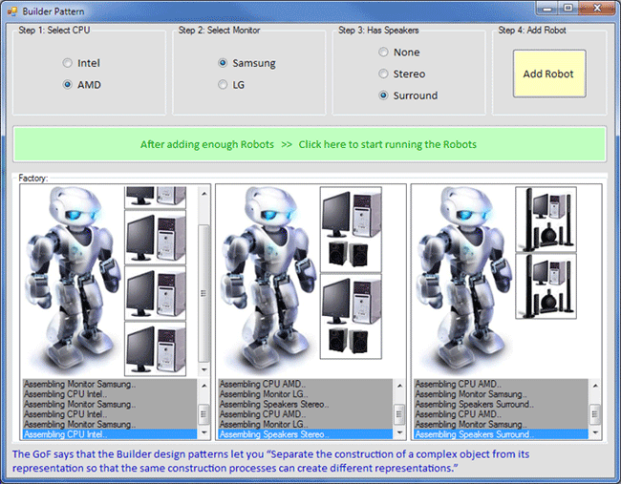Screen dimensions: 621x484
Task: Click the top computer-with-stereo-speakers thumbnail
Action: pos(351,229)
